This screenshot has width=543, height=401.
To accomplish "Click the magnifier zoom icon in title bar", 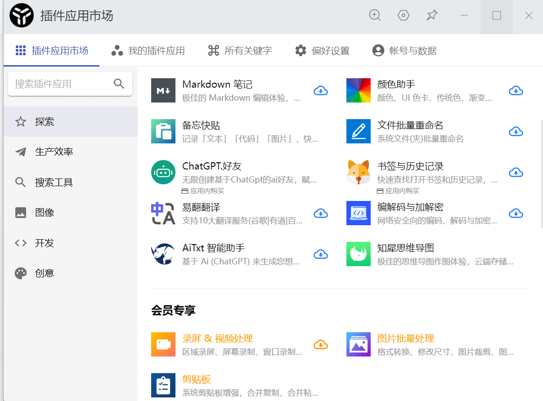I will (375, 15).
